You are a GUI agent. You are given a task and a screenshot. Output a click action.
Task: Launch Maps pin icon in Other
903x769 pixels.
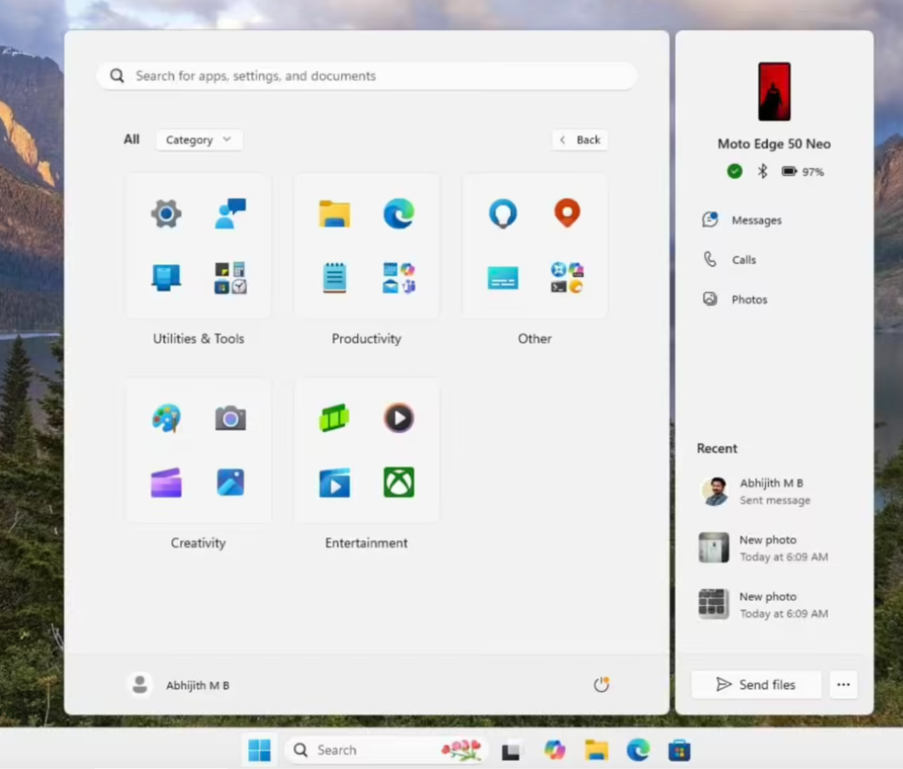pyautogui.click(x=567, y=213)
